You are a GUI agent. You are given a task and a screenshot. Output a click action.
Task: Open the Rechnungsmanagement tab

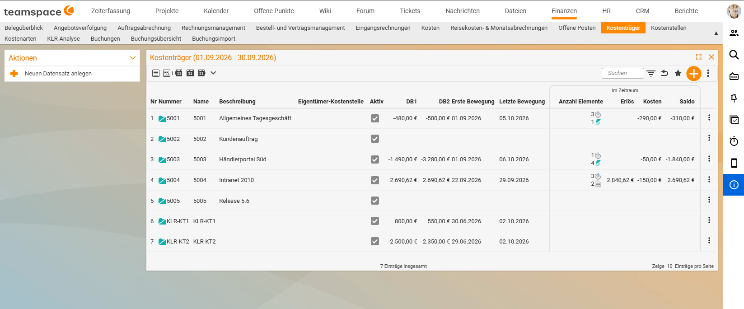coord(213,28)
